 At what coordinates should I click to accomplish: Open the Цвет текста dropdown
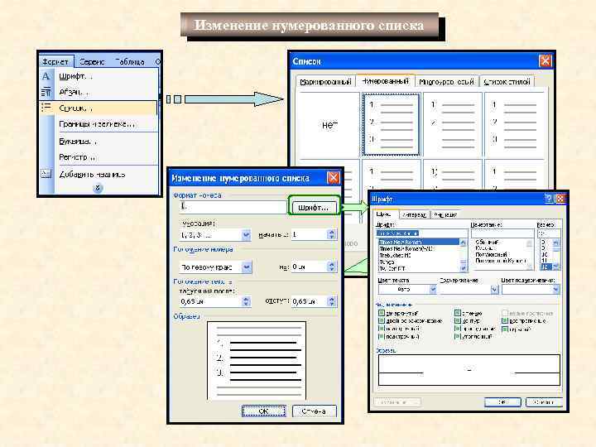click(433, 290)
